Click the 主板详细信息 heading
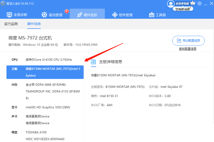 point(111,62)
